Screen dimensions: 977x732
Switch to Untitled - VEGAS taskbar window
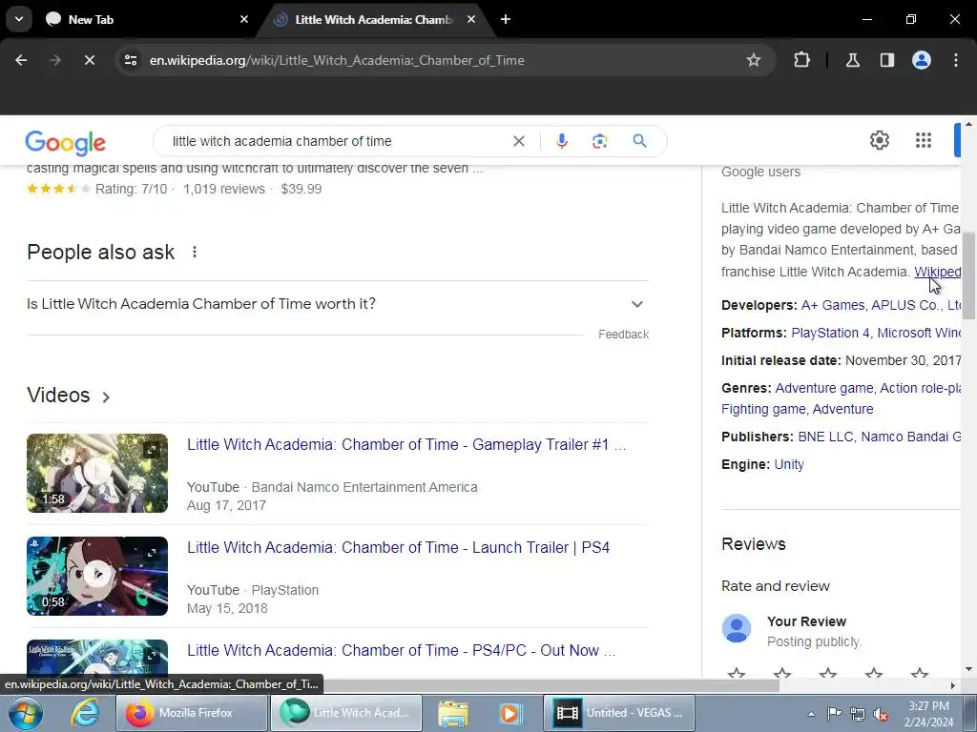(x=620, y=713)
